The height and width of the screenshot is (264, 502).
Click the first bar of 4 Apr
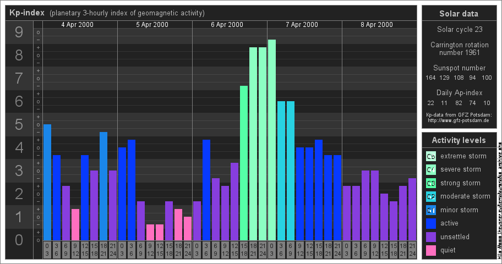(x=47, y=182)
